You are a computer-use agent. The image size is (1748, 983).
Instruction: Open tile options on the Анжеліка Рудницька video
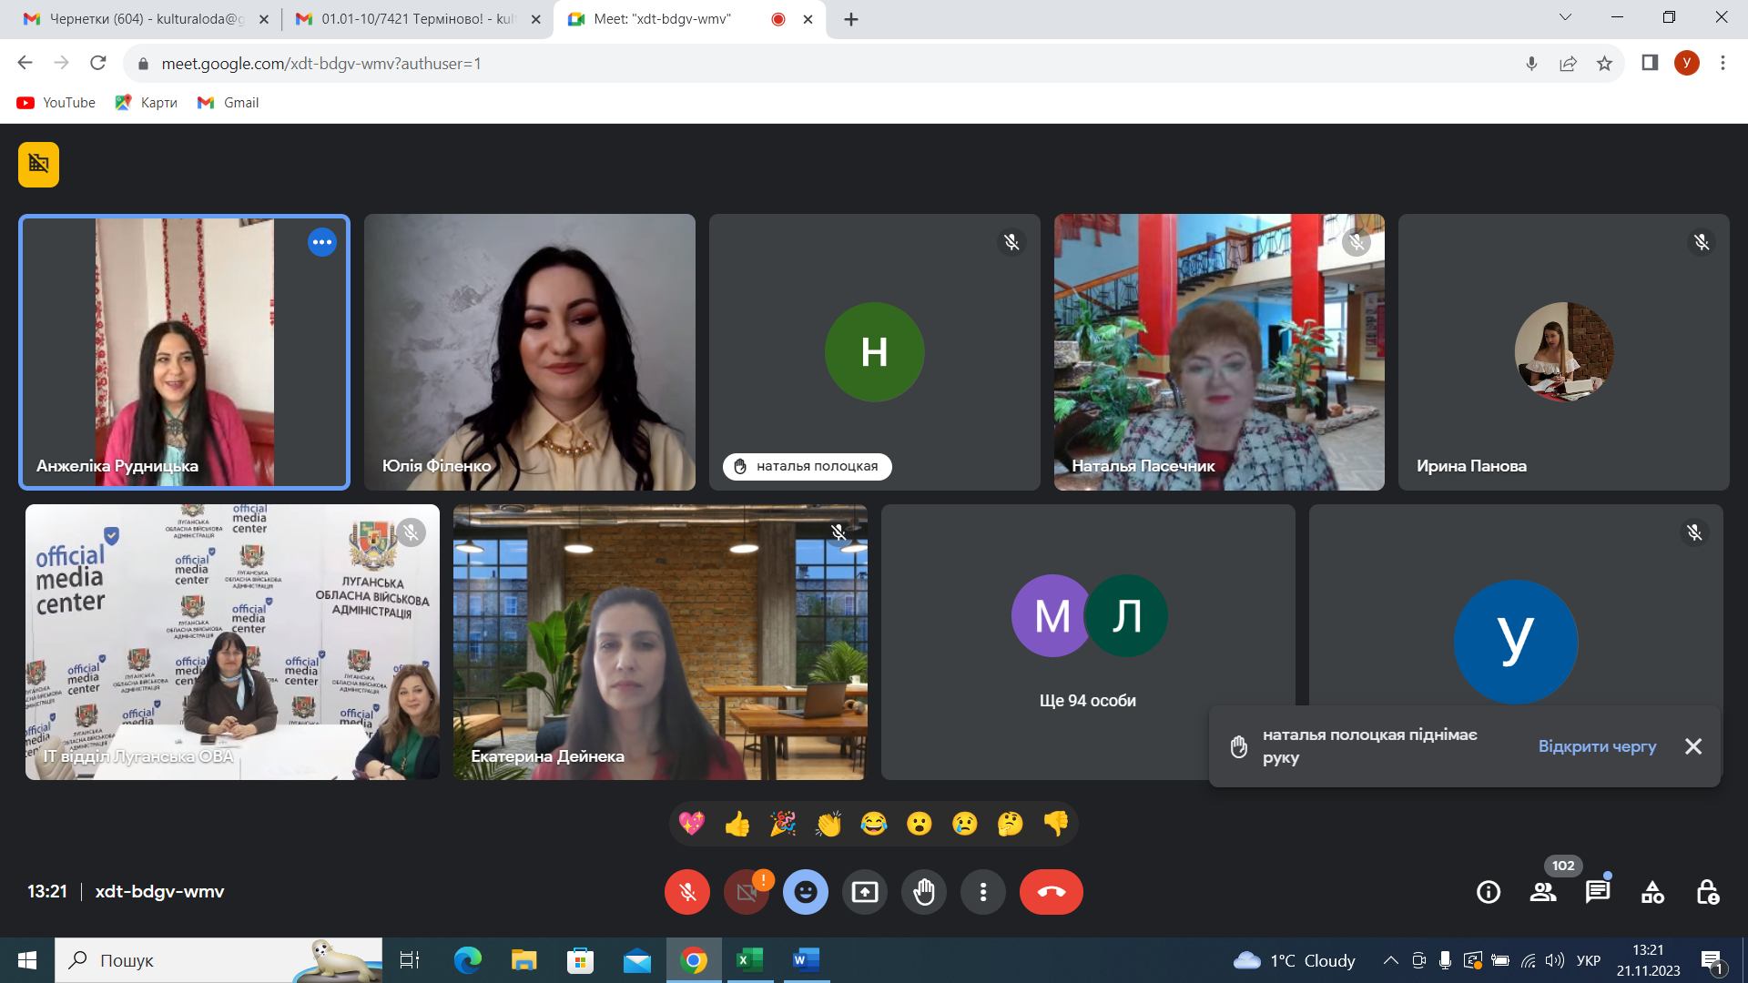(x=321, y=242)
